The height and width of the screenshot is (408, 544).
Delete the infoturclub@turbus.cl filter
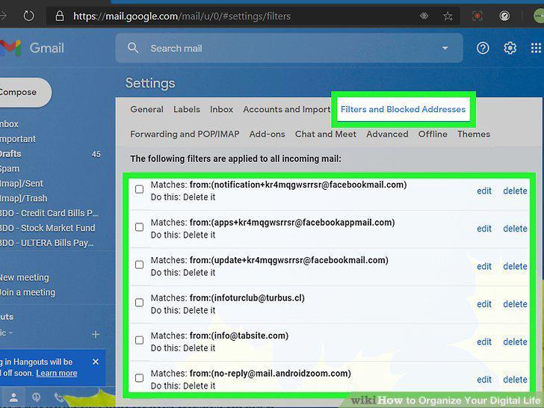[x=515, y=304]
